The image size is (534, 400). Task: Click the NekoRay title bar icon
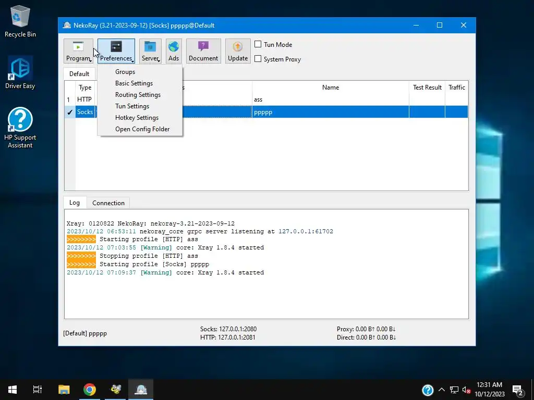pyautogui.click(x=67, y=25)
